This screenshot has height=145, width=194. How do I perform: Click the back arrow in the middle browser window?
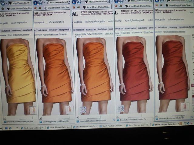(74, 2)
